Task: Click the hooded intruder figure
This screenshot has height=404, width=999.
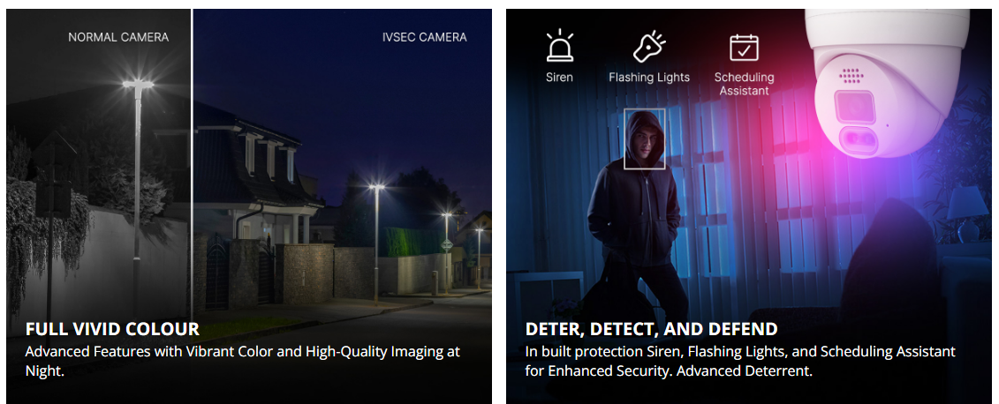Action: [636, 216]
